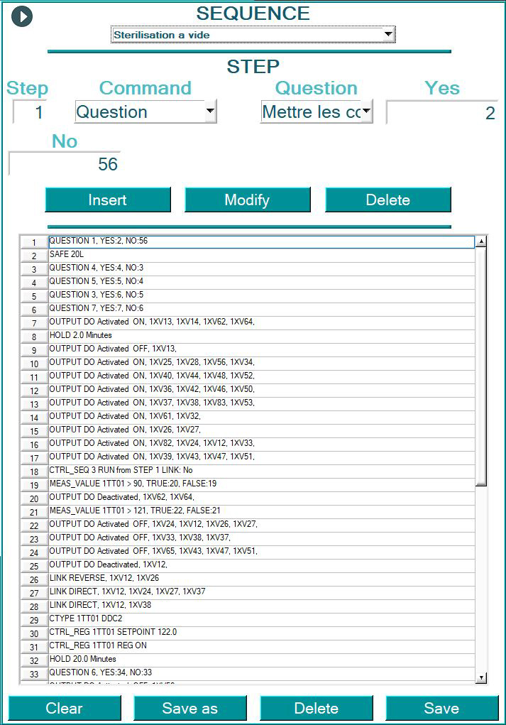
Task: Select row ON, 1XV13, 1XV14, 1XV62, 1XV64
Action: 262,323
